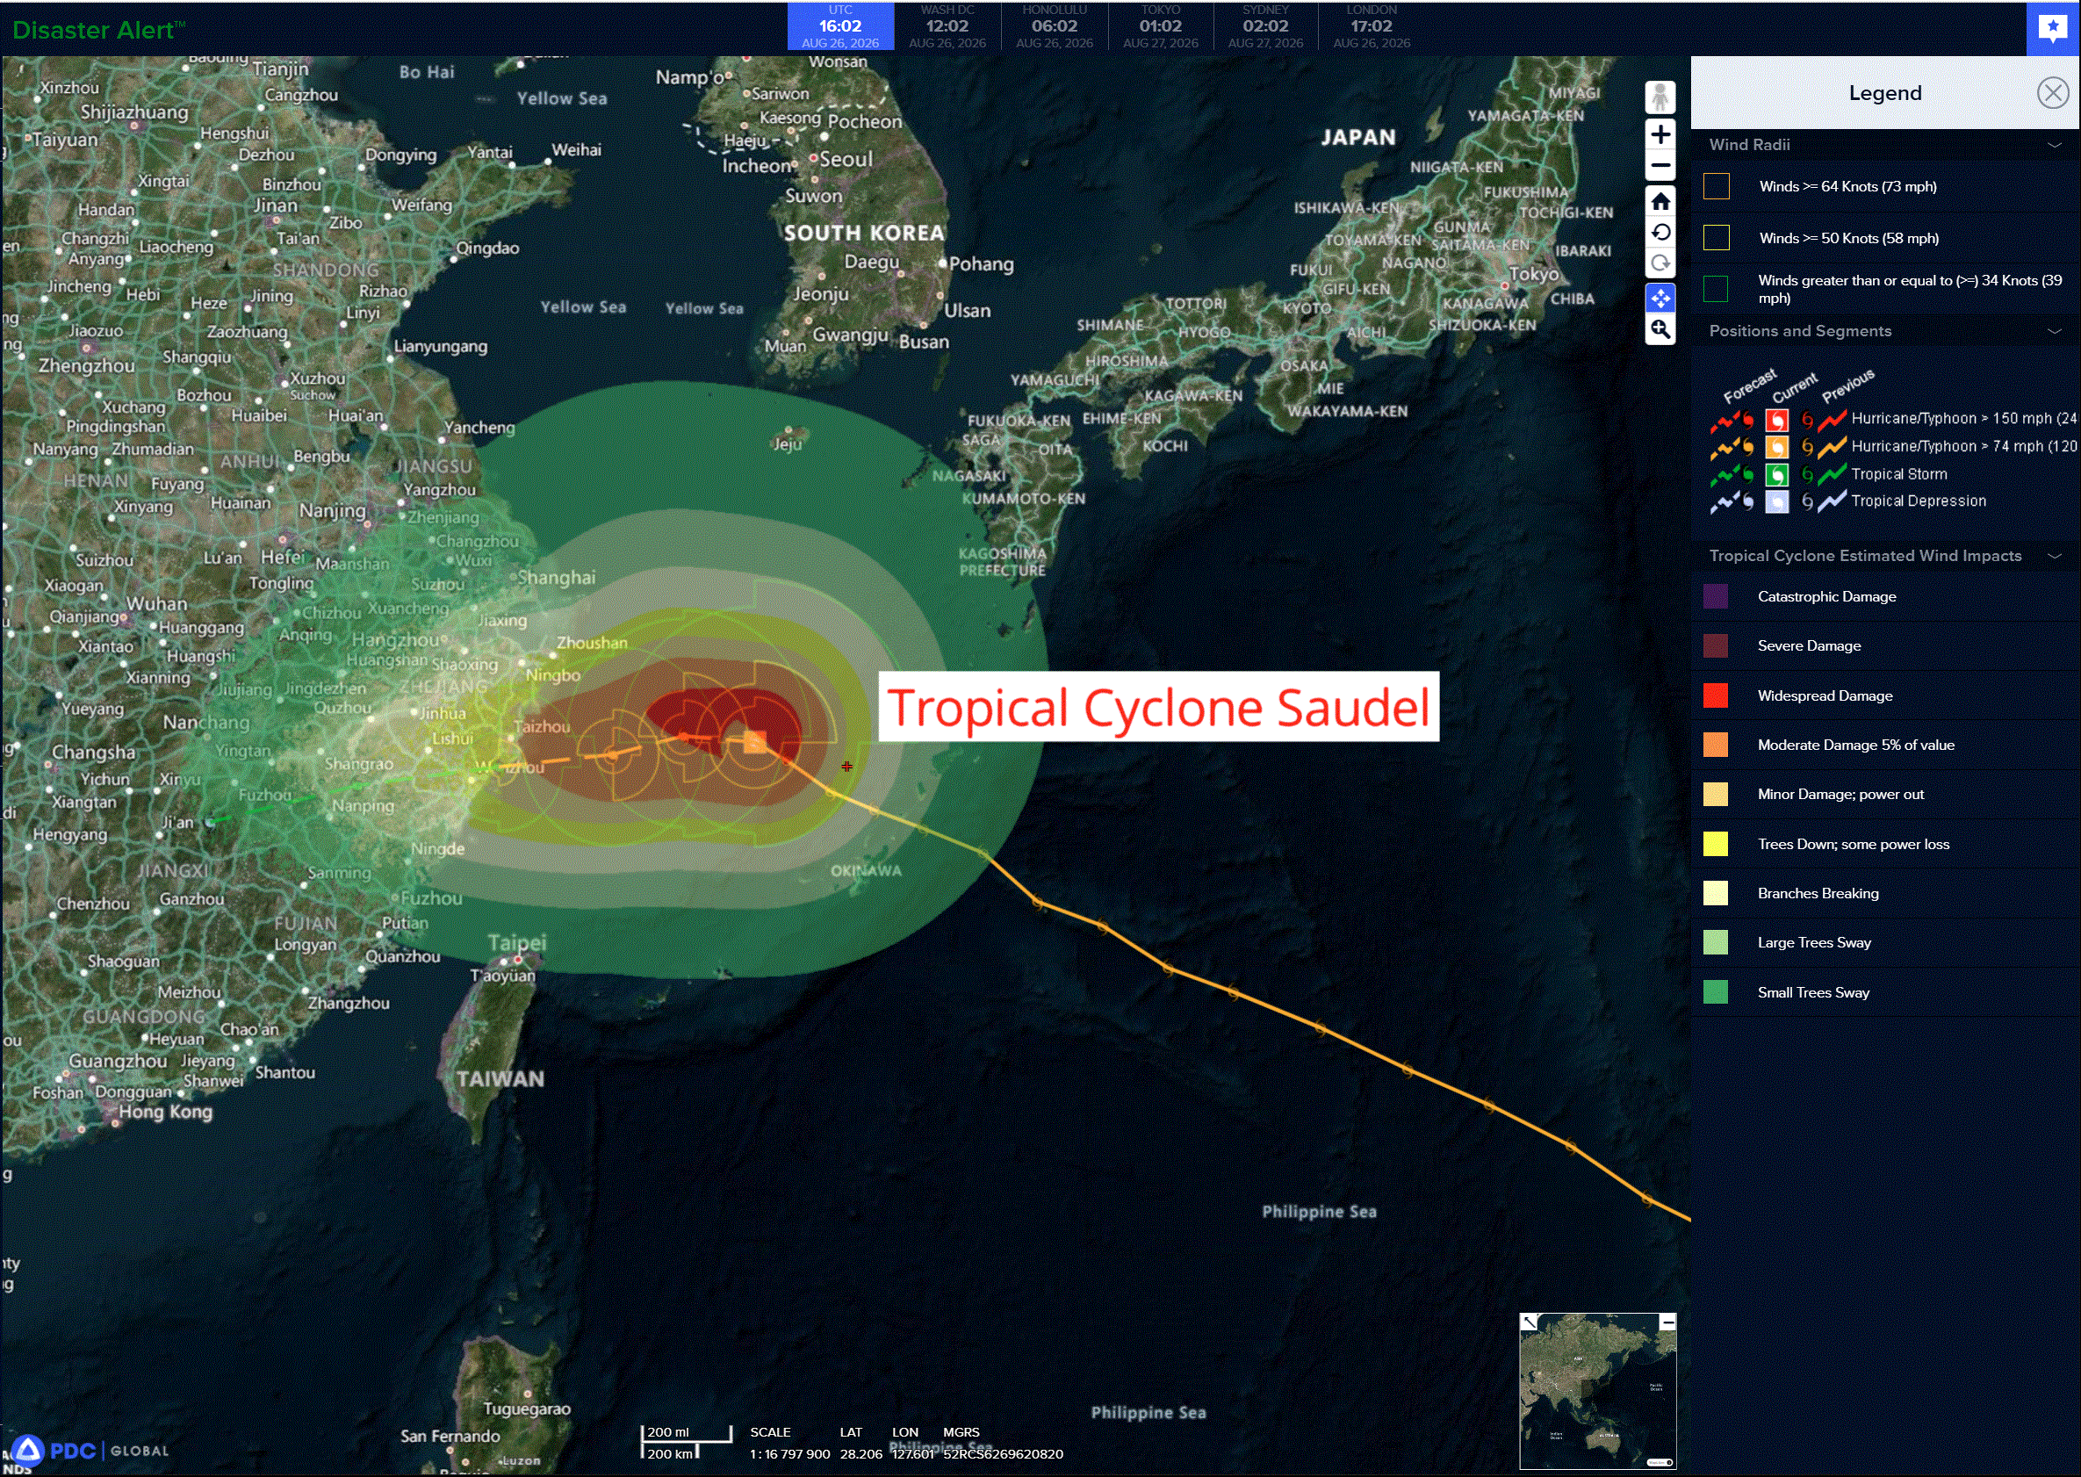
Task: Select the LONDON time zone tab
Action: tap(1372, 26)
